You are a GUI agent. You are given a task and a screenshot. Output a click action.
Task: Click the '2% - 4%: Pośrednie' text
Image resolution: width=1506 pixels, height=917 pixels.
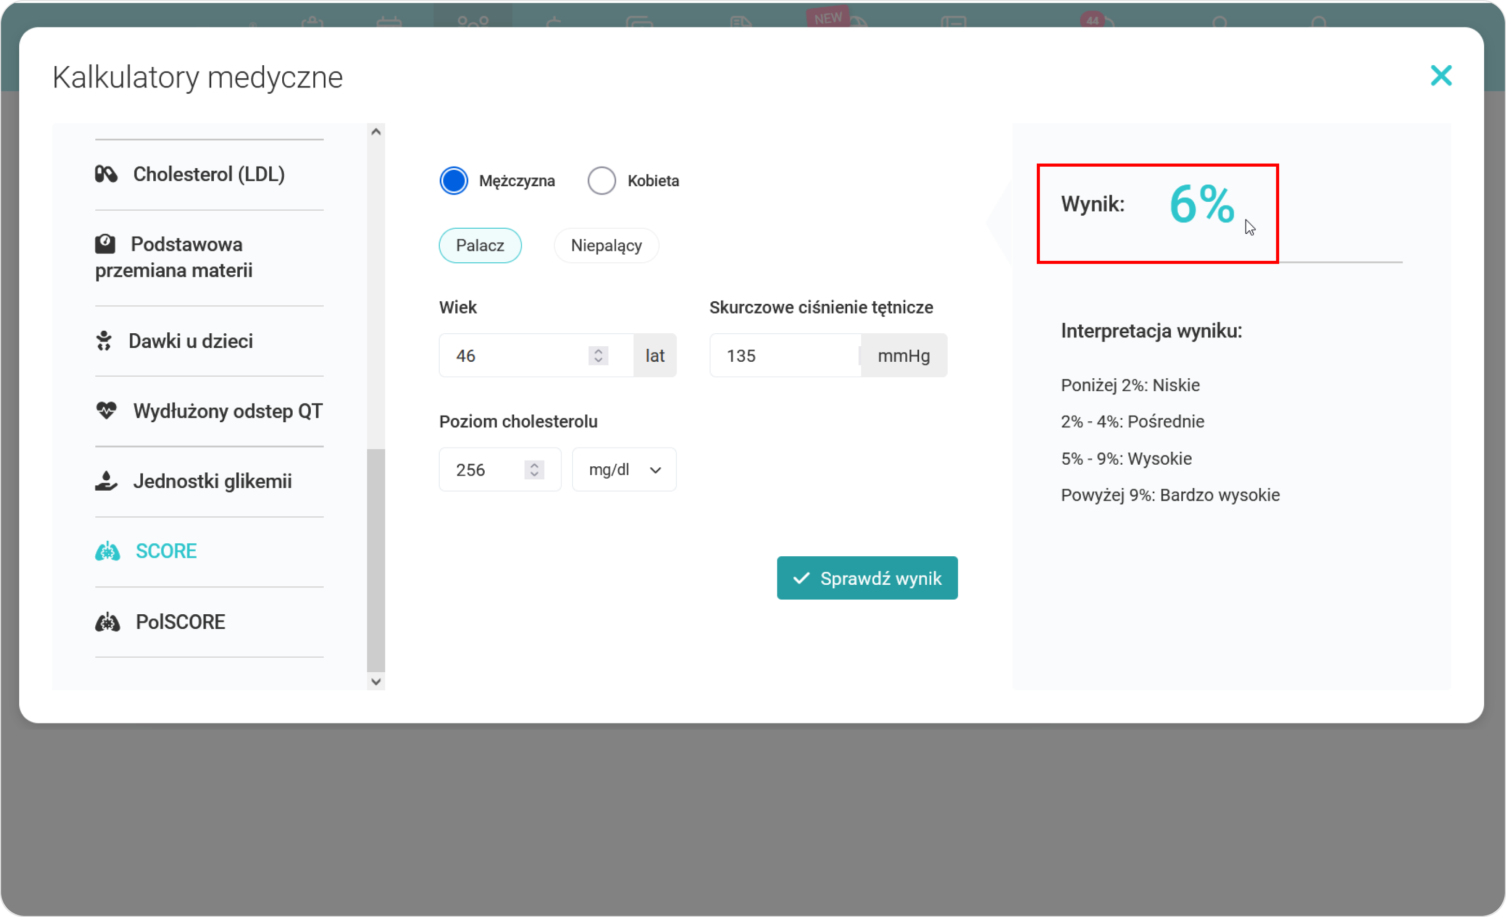pyautogui.click(x=1133, y=422)
